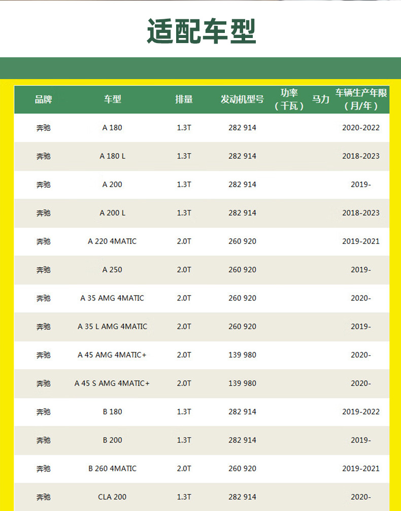401x511 pixels.
Task: Click the 排量 column header
Action: coord(184,99)
